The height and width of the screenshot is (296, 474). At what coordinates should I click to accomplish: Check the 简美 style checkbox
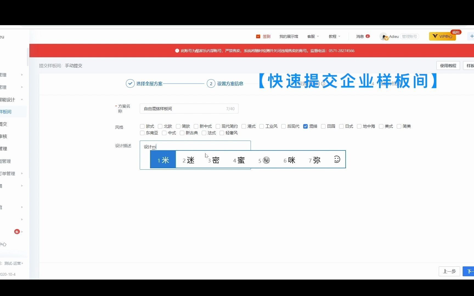399,126
